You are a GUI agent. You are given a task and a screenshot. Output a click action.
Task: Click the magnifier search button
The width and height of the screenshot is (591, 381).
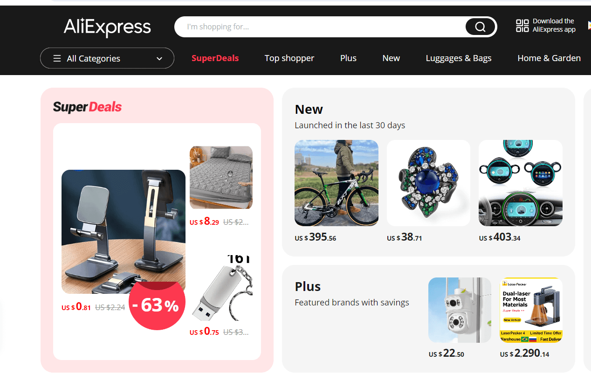click(480, 27)
